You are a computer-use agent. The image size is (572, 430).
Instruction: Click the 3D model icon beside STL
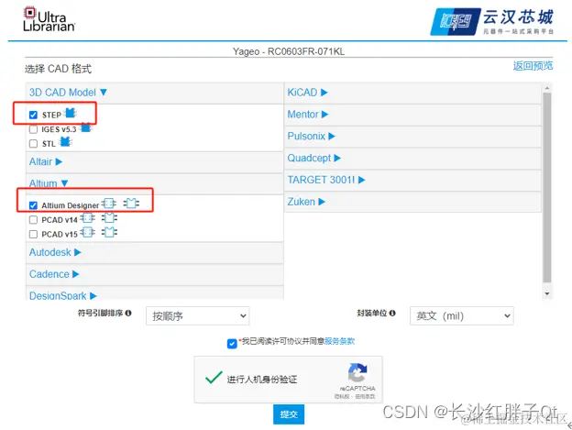66,141
